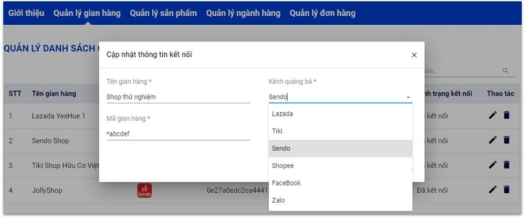Close the Cập nhật thông tin kết nối dialog

coord(414,55)
